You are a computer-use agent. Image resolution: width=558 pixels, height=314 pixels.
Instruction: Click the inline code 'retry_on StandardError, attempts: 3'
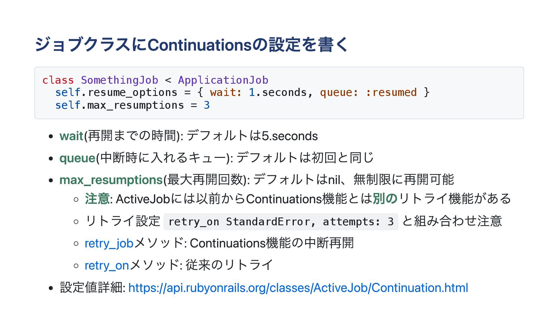point(281,222)
